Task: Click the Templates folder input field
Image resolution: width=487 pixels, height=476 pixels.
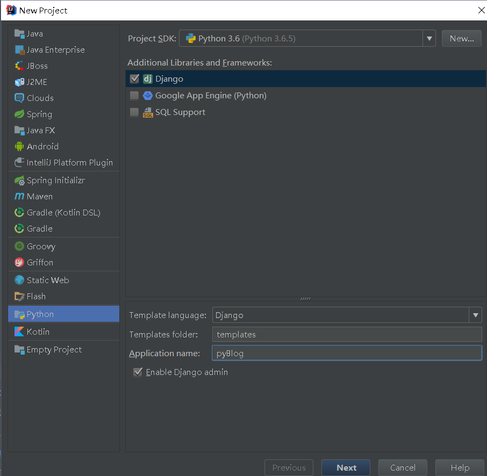Action: click(x=347, y=334)
